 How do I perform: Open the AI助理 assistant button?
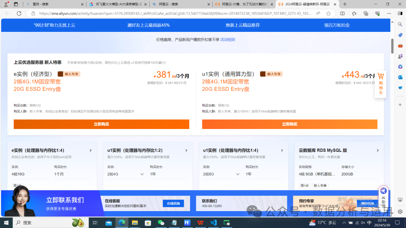pos(383,197)
